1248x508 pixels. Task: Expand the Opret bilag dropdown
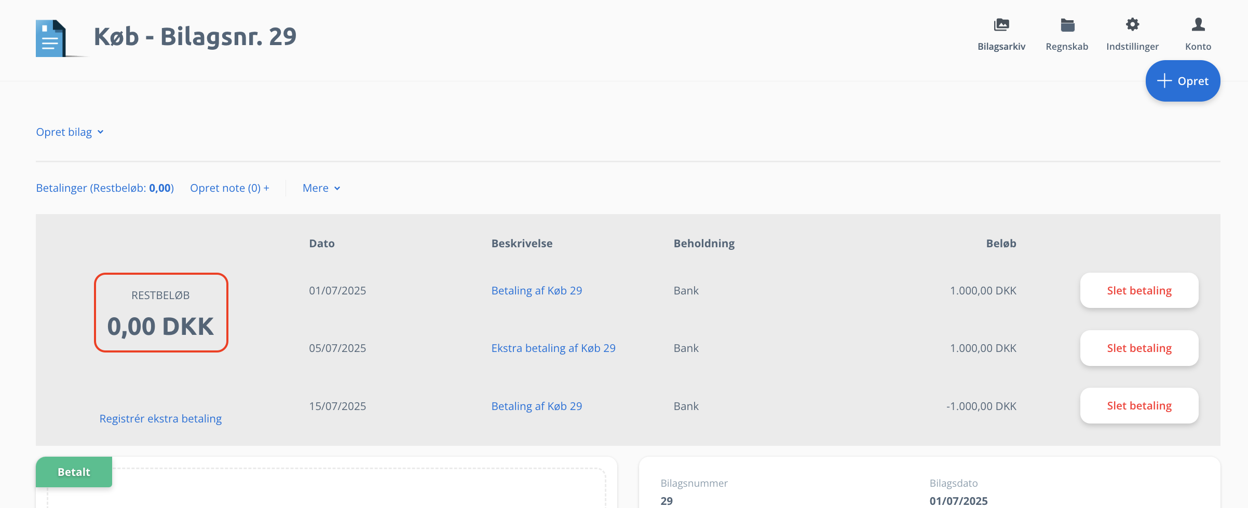coord(70,132)
